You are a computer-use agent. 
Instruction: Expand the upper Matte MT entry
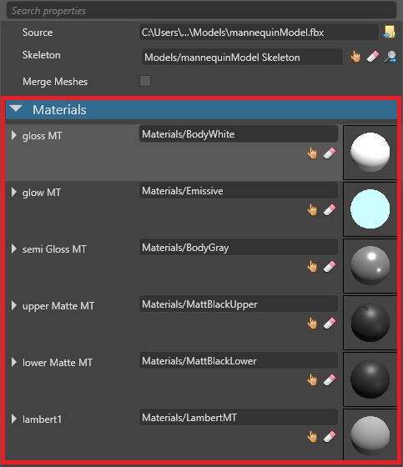pyautogui.click(x=13, y=305)
